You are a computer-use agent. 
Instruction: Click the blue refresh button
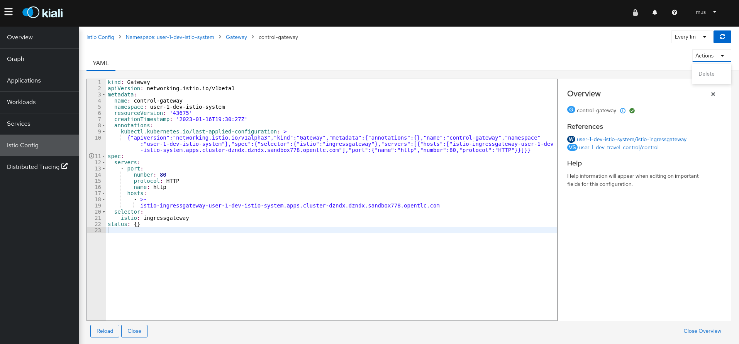coord(722,37)
